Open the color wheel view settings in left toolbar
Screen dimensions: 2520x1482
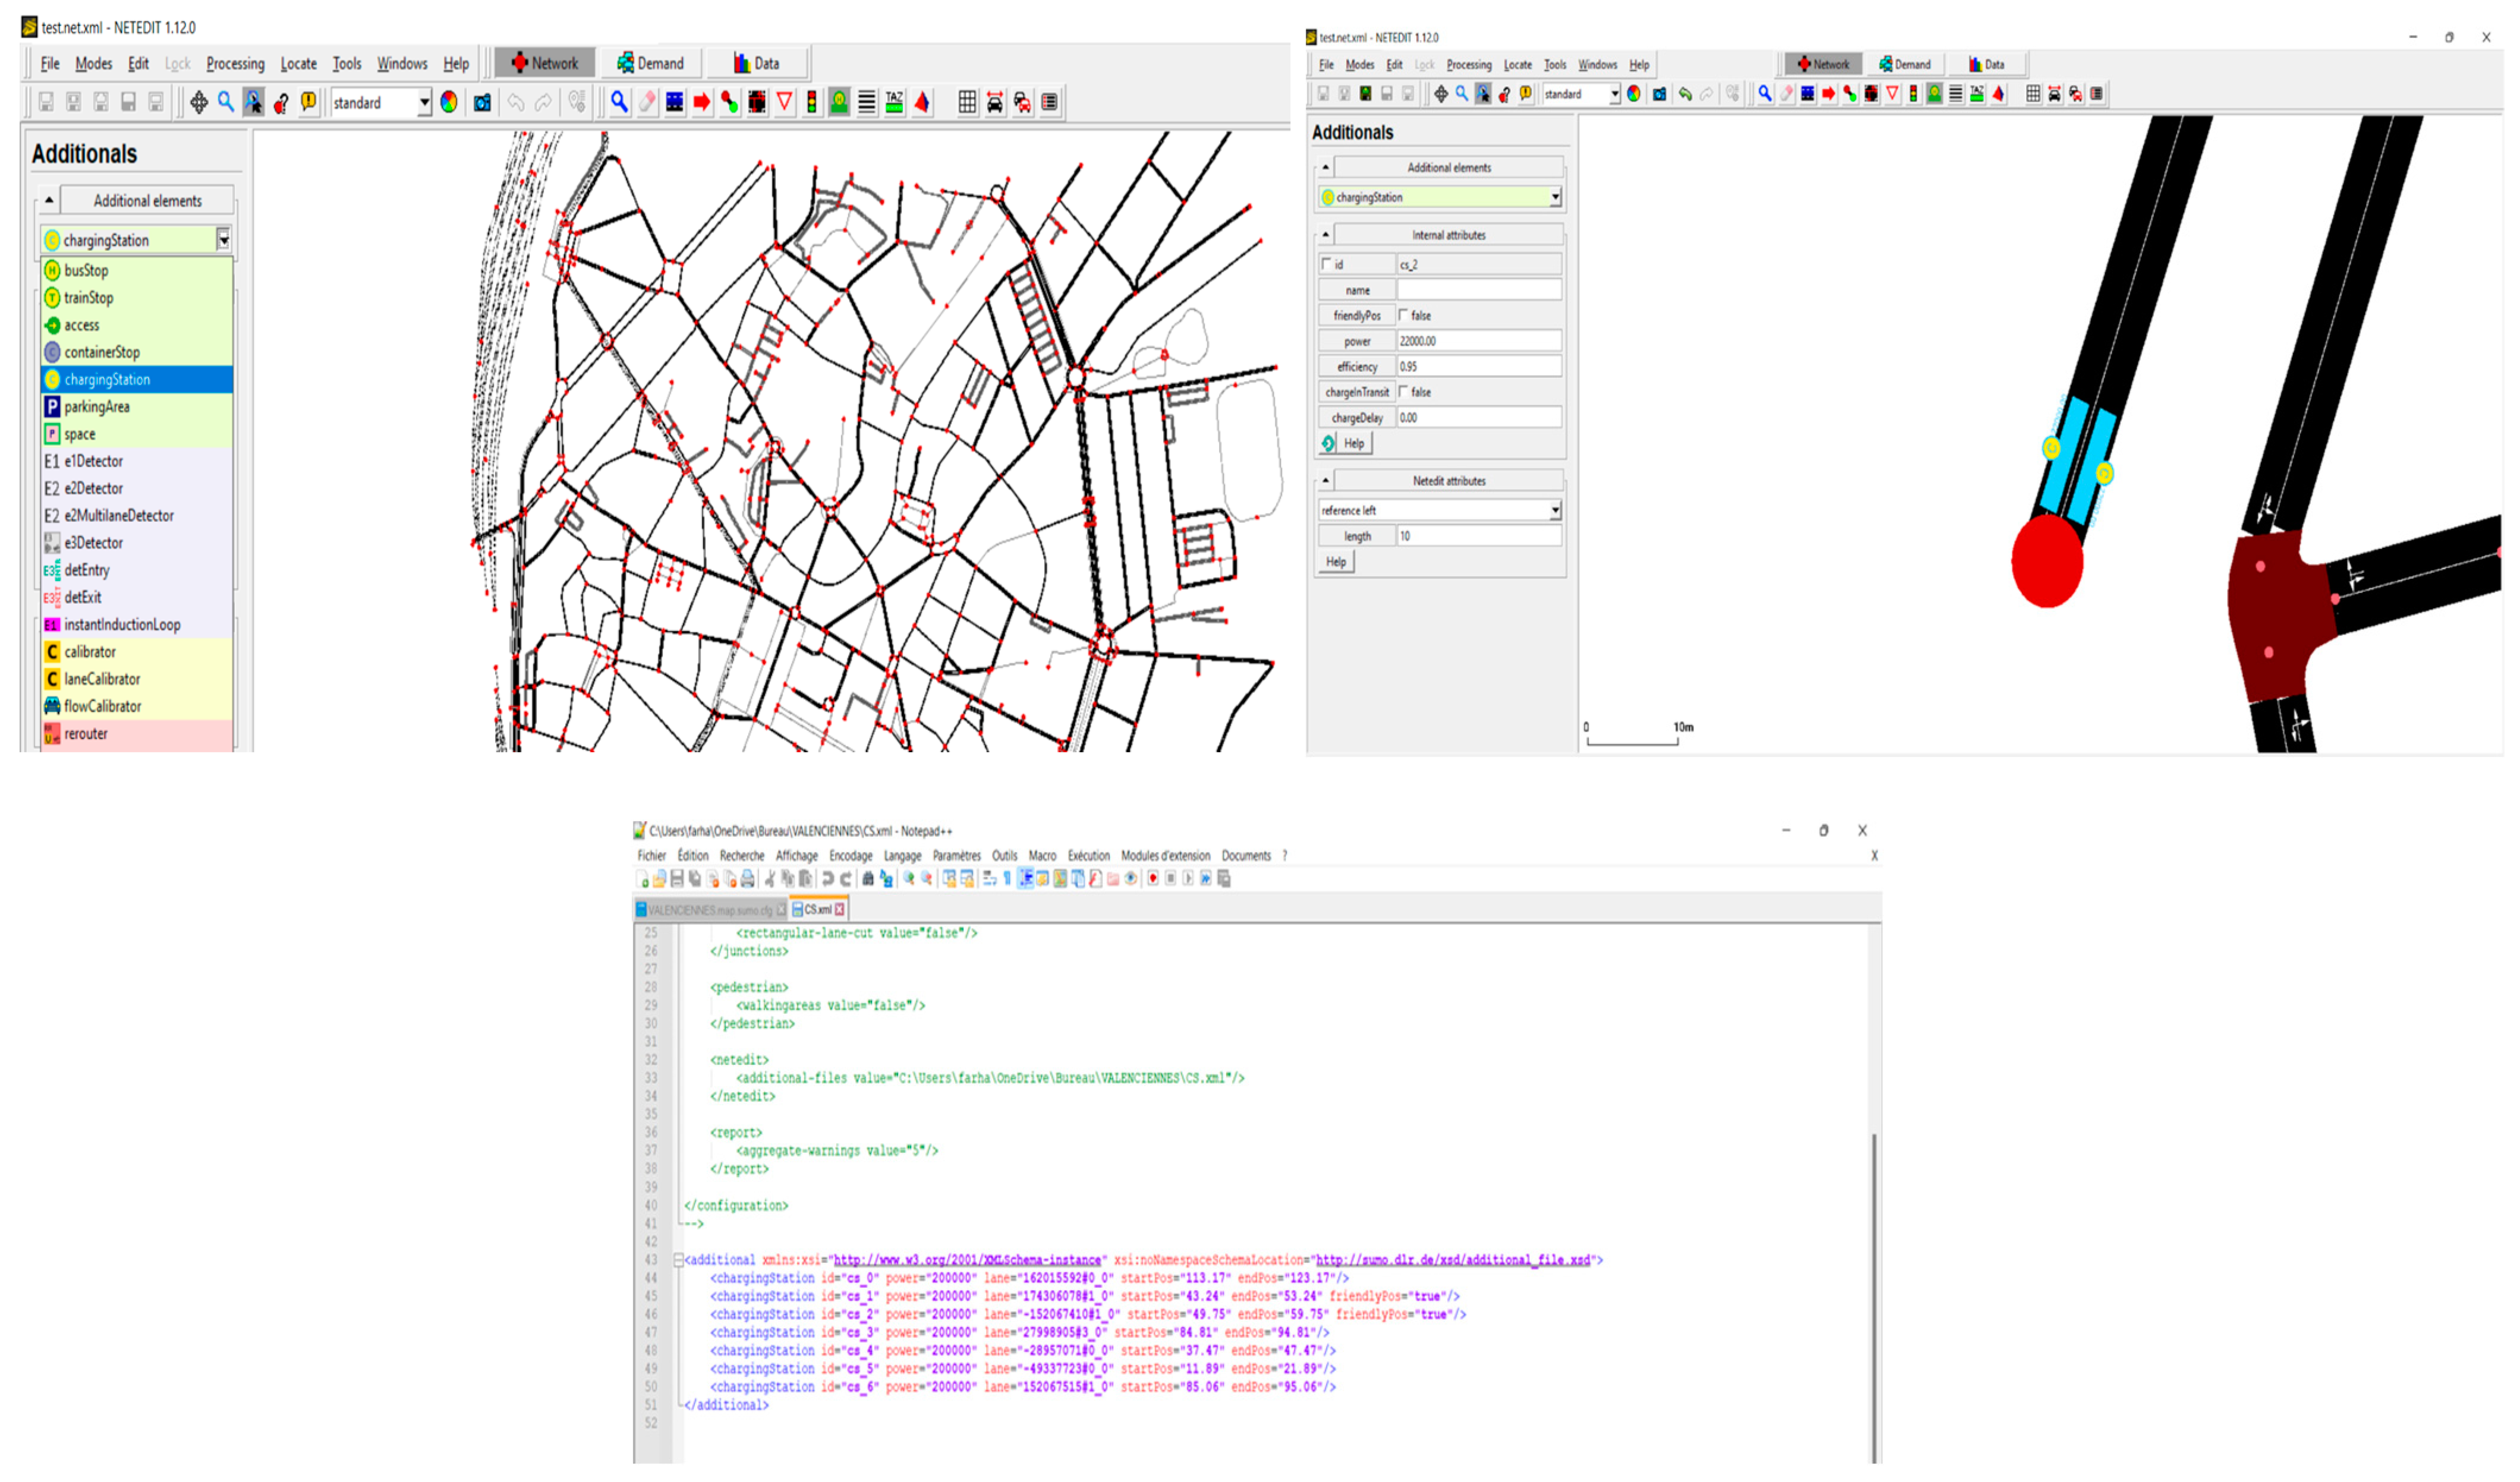[x=449, y=102]
